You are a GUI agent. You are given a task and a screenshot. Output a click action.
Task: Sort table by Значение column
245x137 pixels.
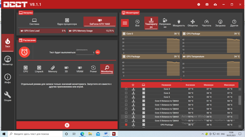tap(190, 85)
